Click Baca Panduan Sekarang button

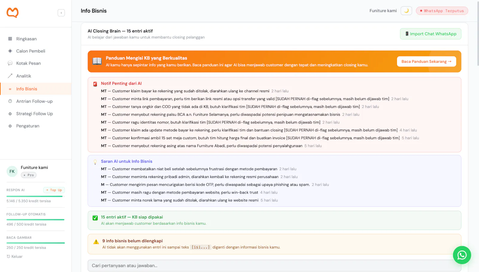coord(426,61)
